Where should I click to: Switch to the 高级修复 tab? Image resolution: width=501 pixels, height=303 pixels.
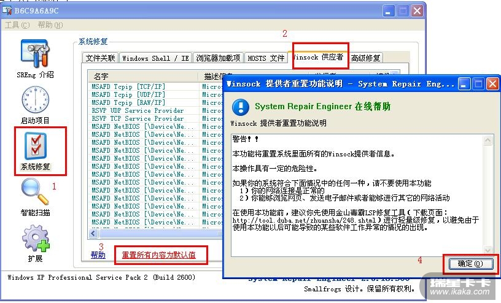coord(366,58)
